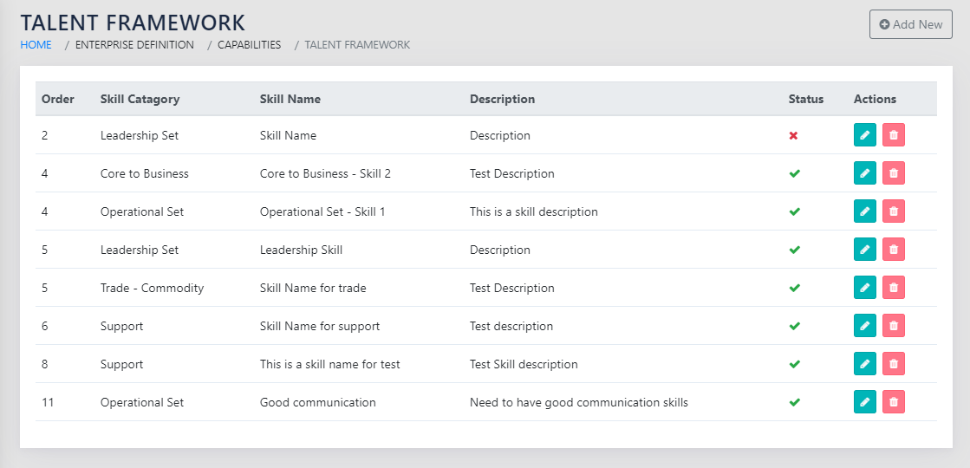
Task: Edit the 'Skill Name' Leadership Set row
Action: tap(864, 135)
